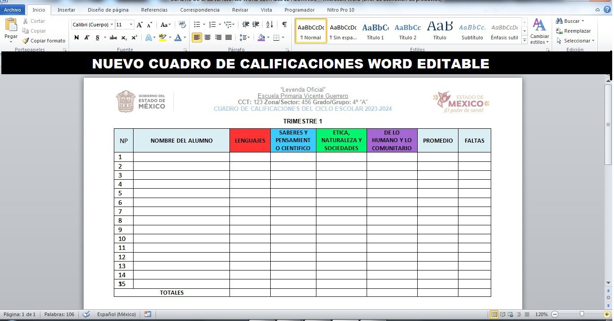Center-align the paragraph text

tap(208, 38)
